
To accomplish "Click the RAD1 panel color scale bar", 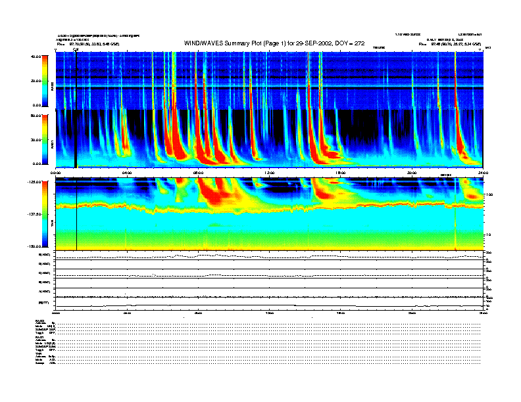I will tap(45, 139).
